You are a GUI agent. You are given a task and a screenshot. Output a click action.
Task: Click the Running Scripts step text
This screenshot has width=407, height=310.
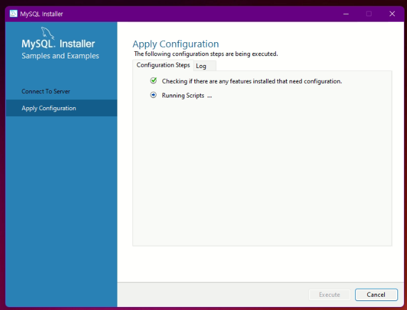point(187,96)
